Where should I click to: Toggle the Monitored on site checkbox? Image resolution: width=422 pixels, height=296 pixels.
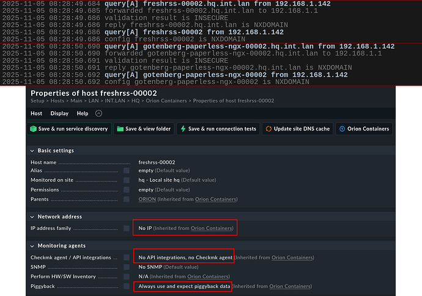pos(127,180)
